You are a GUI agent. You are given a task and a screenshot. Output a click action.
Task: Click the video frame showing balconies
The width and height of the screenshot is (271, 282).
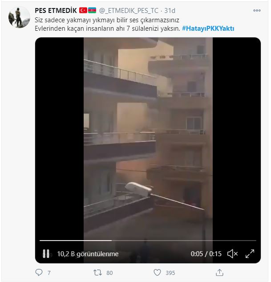(x=148, y=137)
